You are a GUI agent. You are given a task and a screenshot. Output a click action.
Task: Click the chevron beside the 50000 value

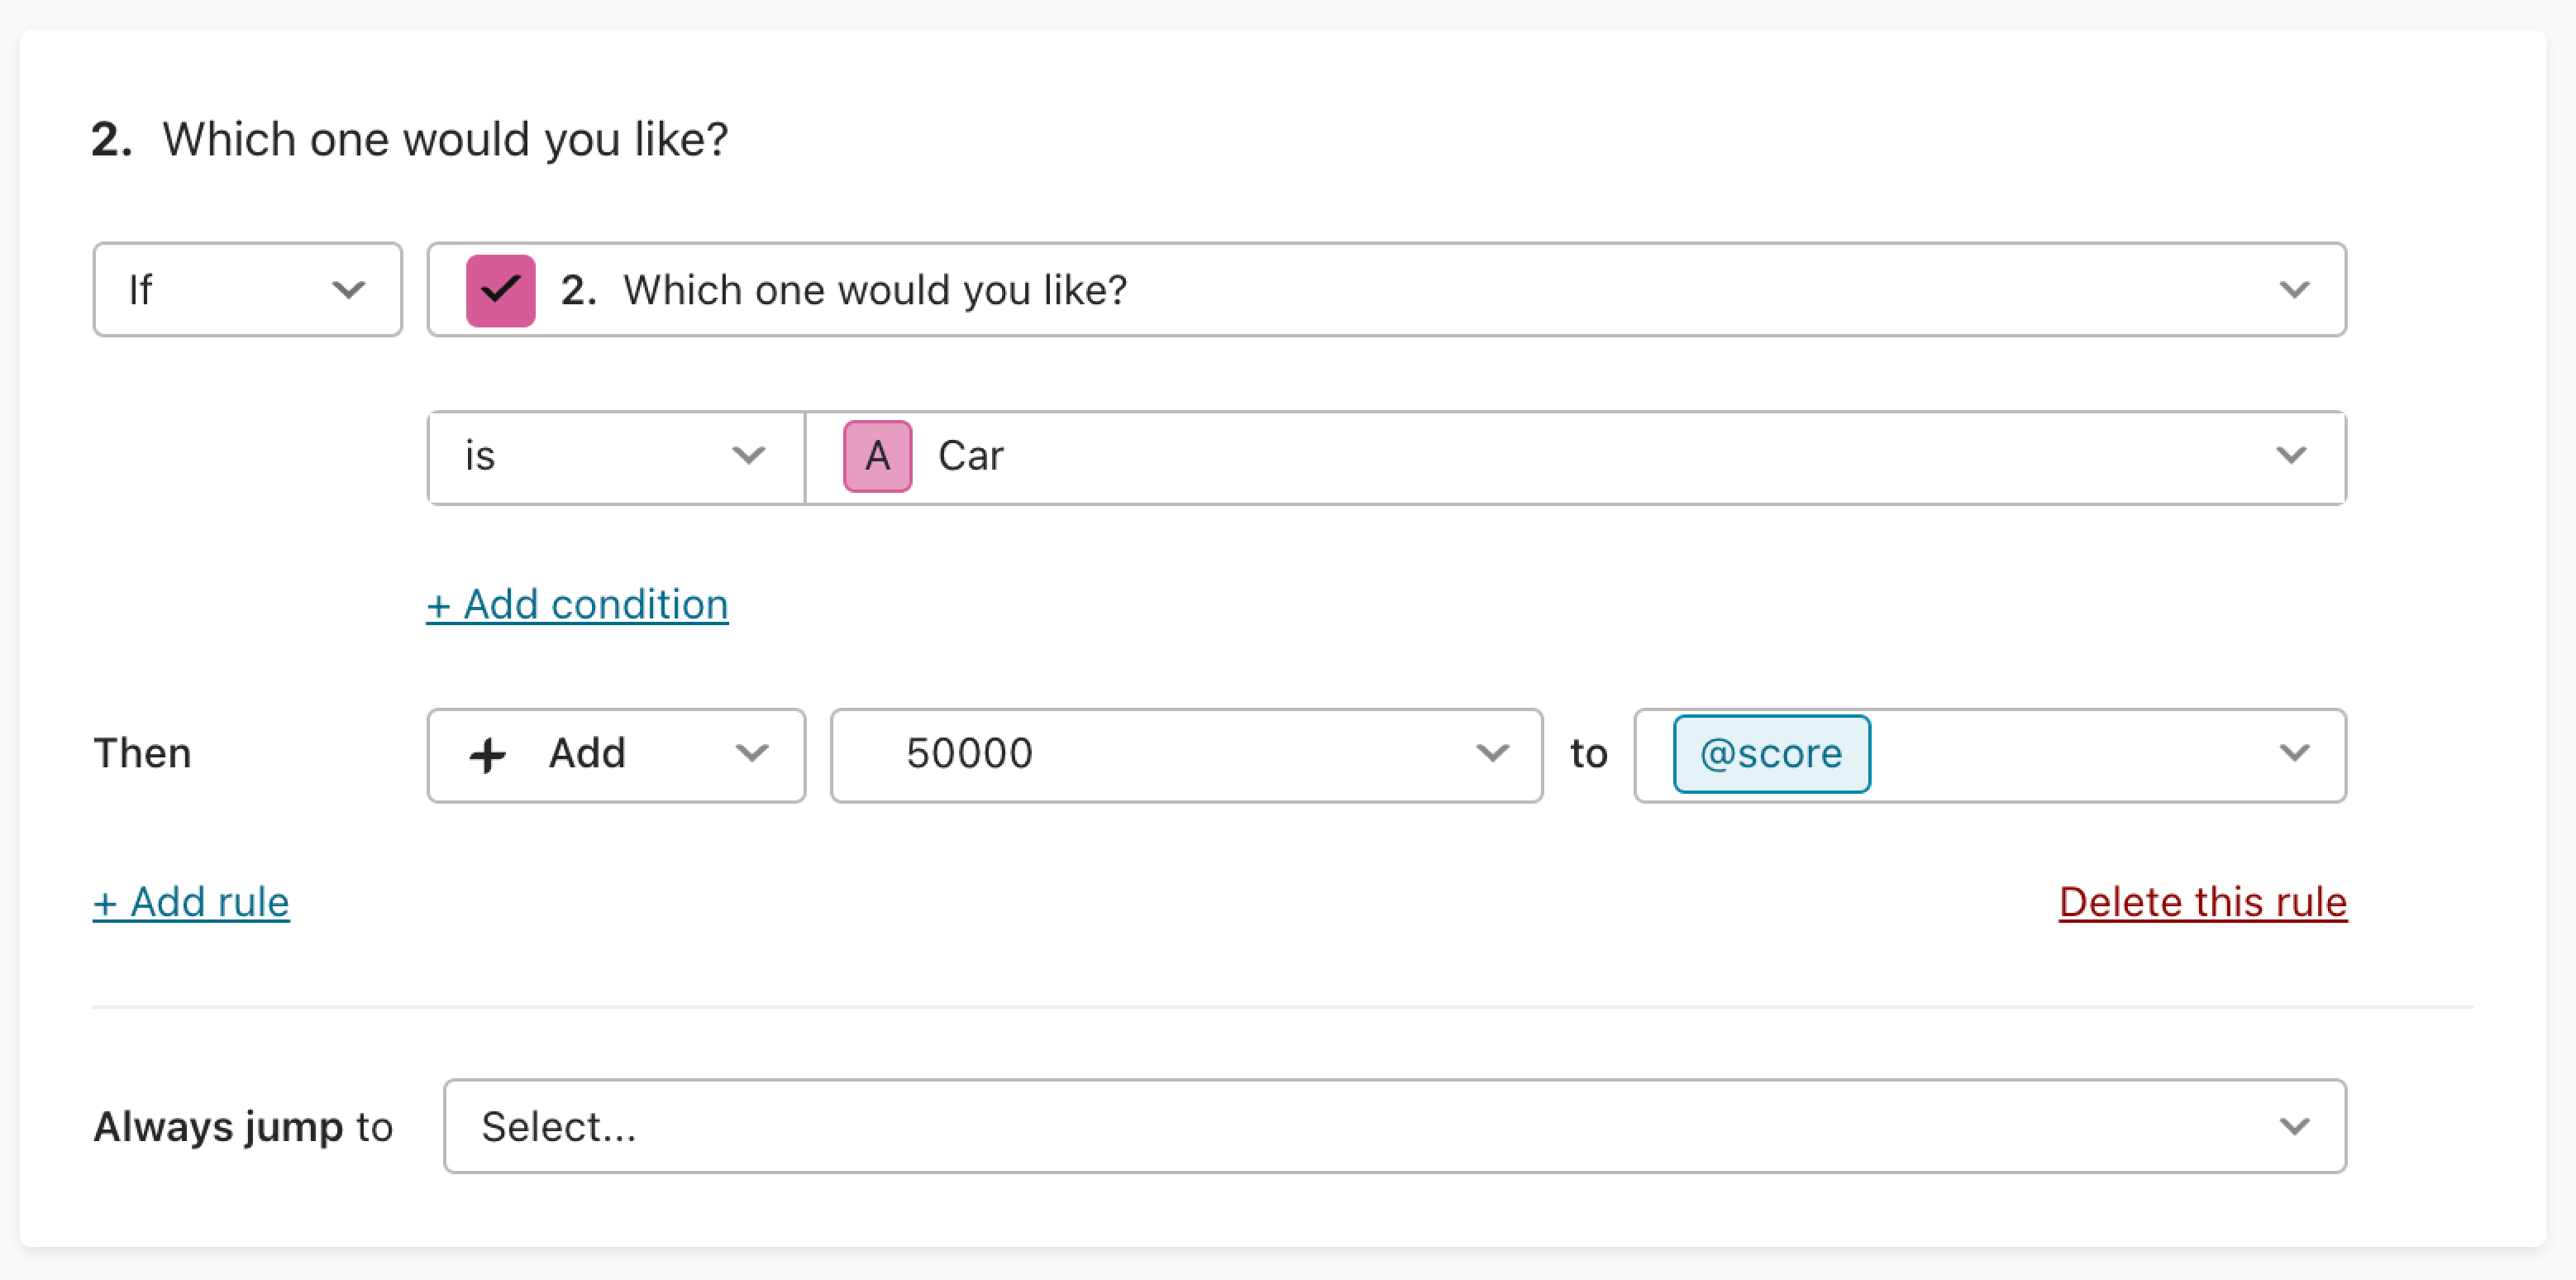pyautogui.click(x=1492, y=753)
